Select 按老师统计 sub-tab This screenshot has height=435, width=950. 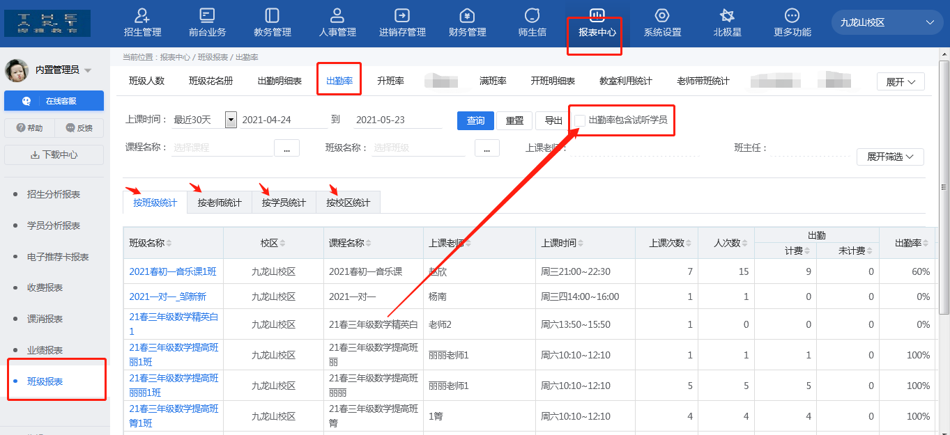point(220,203)
